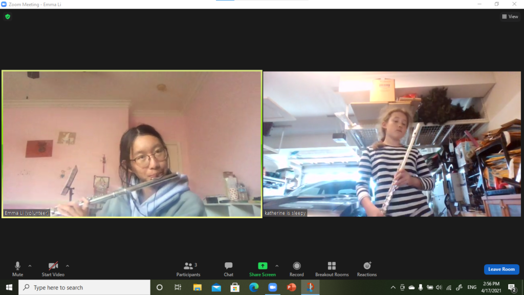This screenshot has height=295, width=524.
Task: Open the View layout menu
Action: click(x=510, y=16)
